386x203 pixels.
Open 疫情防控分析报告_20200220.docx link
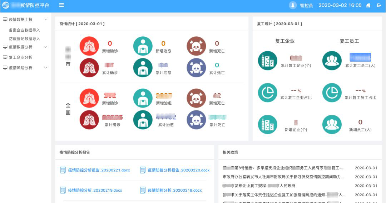pyautogui.click(x=179, y=170)
